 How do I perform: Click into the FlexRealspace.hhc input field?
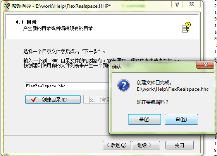[67, 86]
